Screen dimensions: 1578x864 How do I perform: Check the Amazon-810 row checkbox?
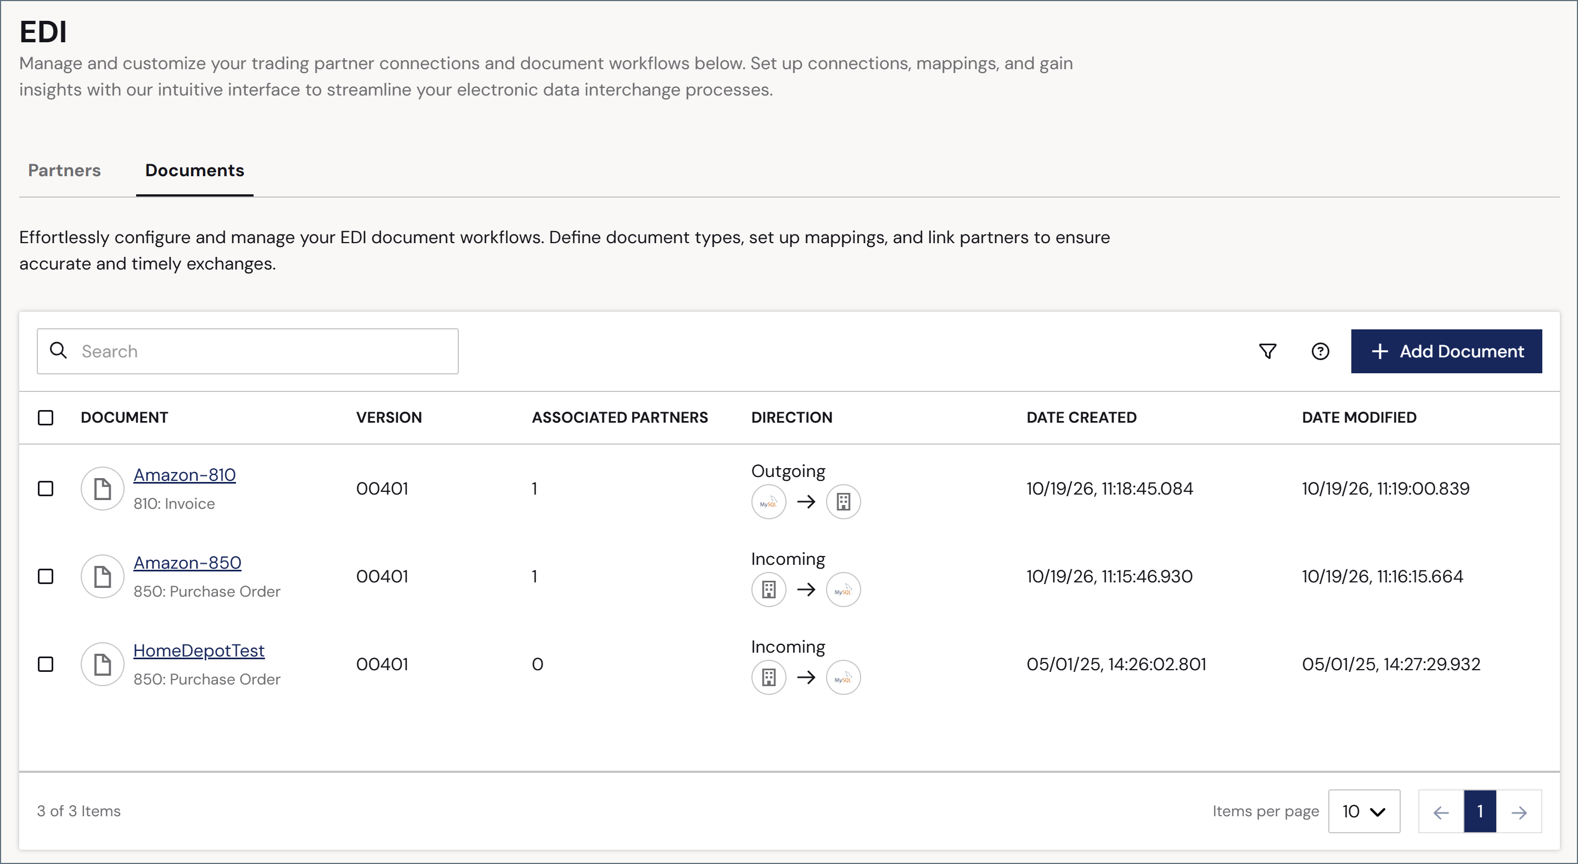(46, 489)
